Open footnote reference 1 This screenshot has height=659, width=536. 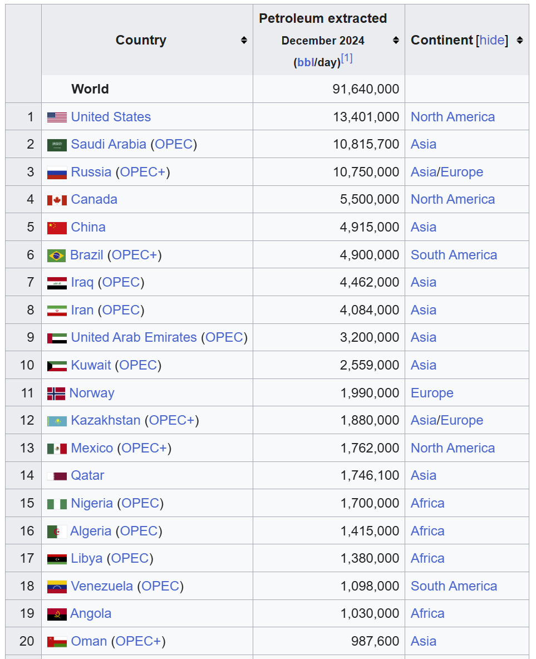347,58
